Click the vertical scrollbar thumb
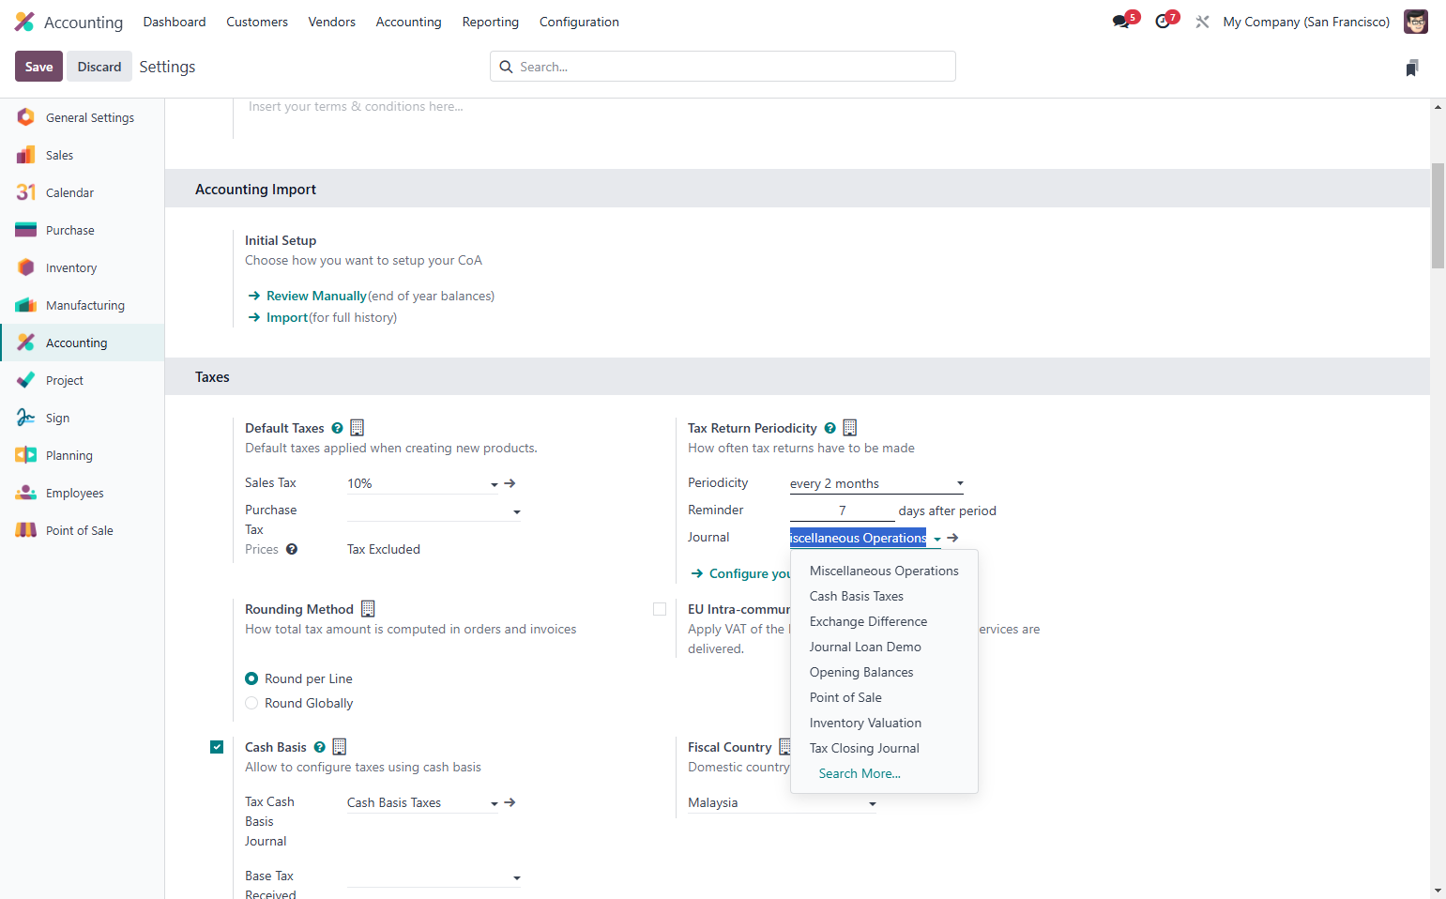The height and width of the screenshot is (899, 1446). pos(1438,216)
